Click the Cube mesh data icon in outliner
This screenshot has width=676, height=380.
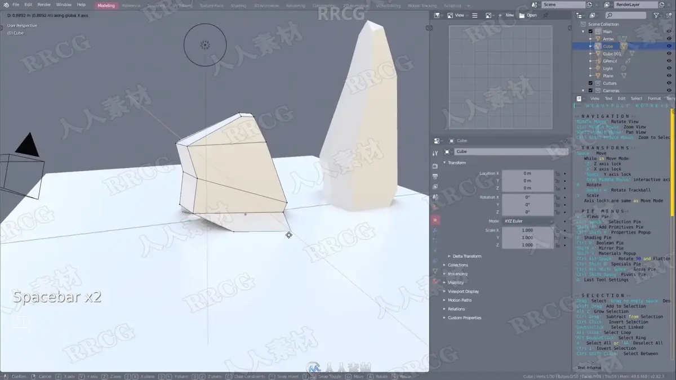click(x=624, y=46)
